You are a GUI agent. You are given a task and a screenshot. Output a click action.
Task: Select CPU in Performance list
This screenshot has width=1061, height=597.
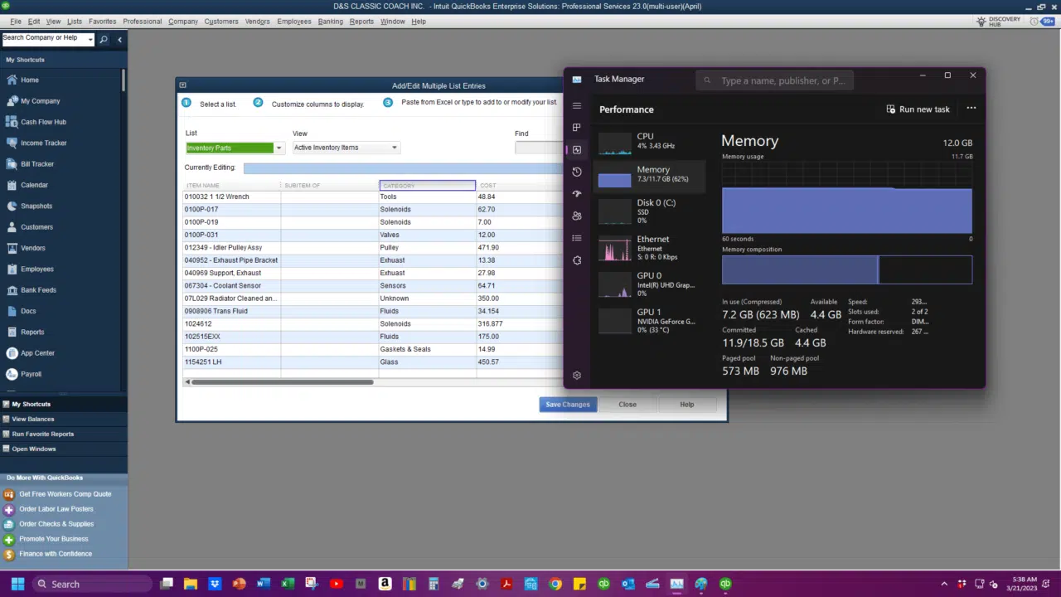(651, 142)
